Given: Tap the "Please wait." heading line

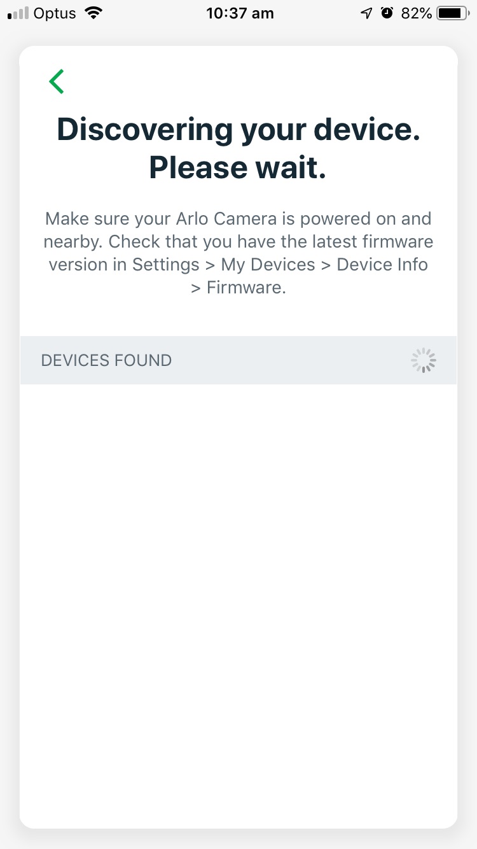Looking at the screenshot, I should [x=238, y=167].
